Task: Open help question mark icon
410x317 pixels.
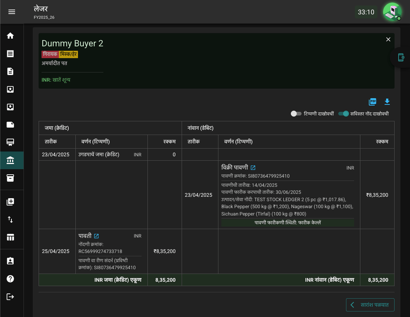Action: 10,279
